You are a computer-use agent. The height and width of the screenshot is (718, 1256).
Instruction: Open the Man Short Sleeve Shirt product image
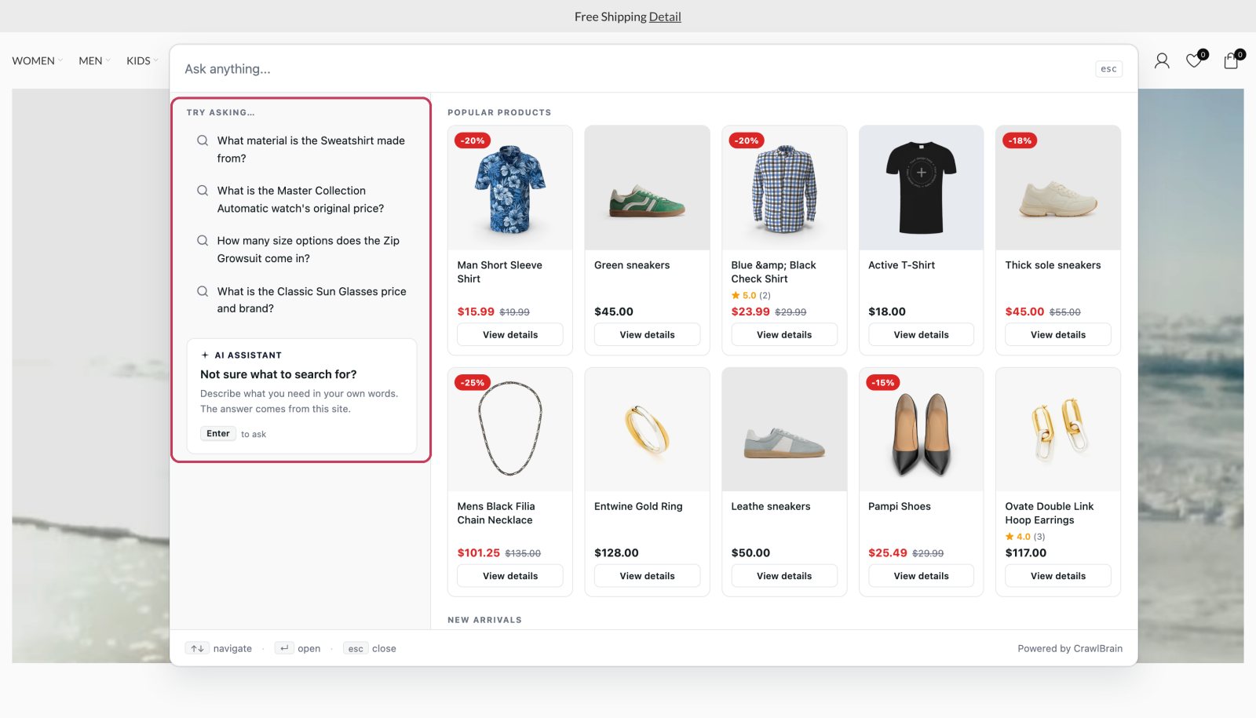510,188
